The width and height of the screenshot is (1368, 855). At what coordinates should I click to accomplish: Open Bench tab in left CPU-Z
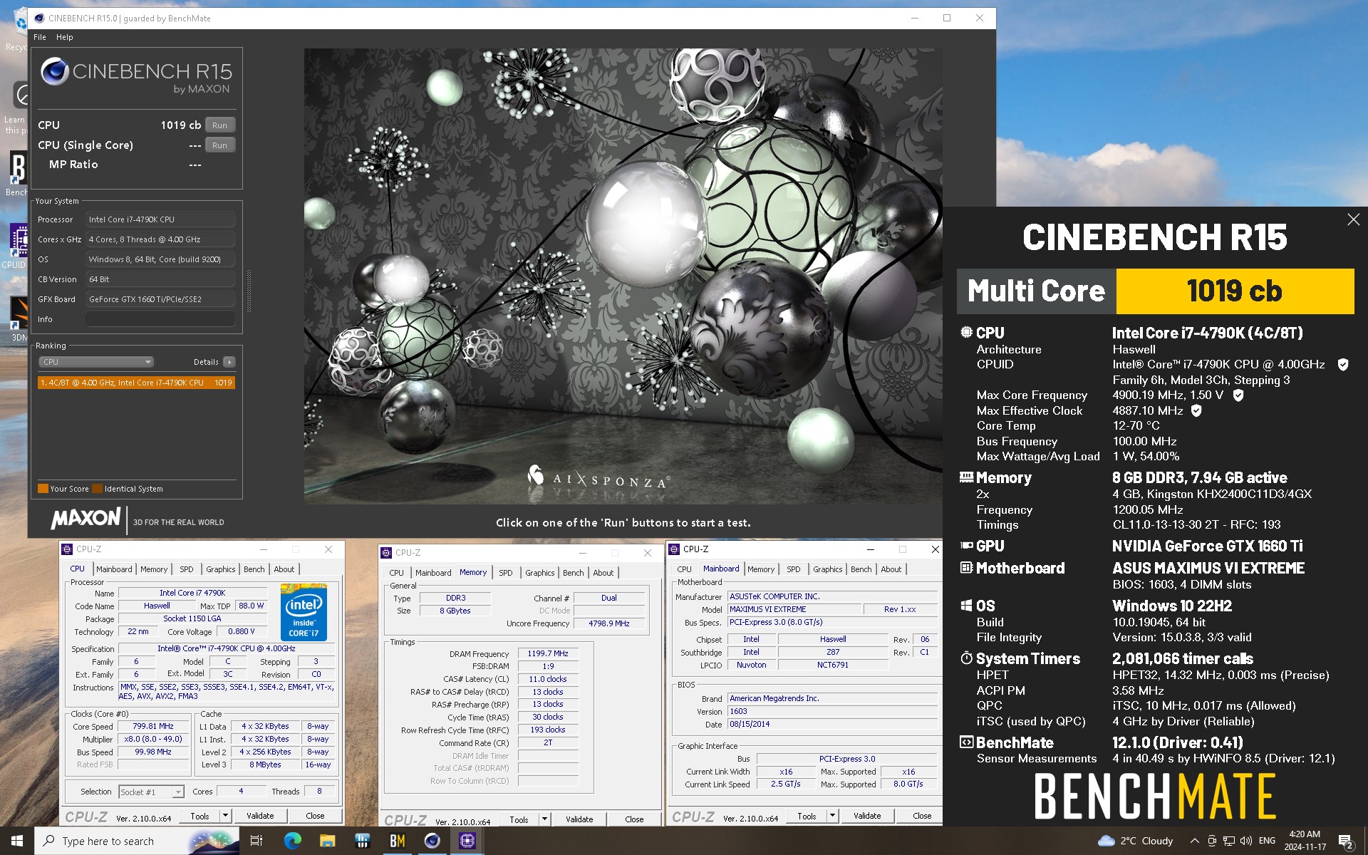pos(254,569)
